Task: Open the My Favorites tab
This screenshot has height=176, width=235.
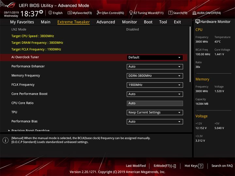Action: point(22,22)
